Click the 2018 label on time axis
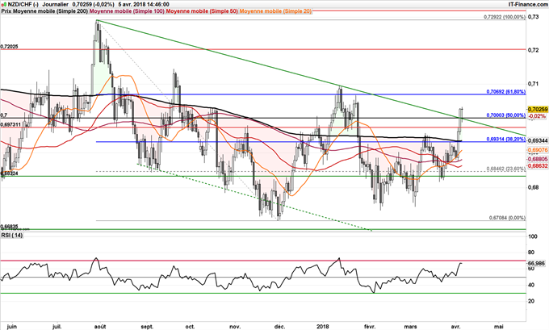The width and height of the screenshot is (549, 330). click(323, 327)
